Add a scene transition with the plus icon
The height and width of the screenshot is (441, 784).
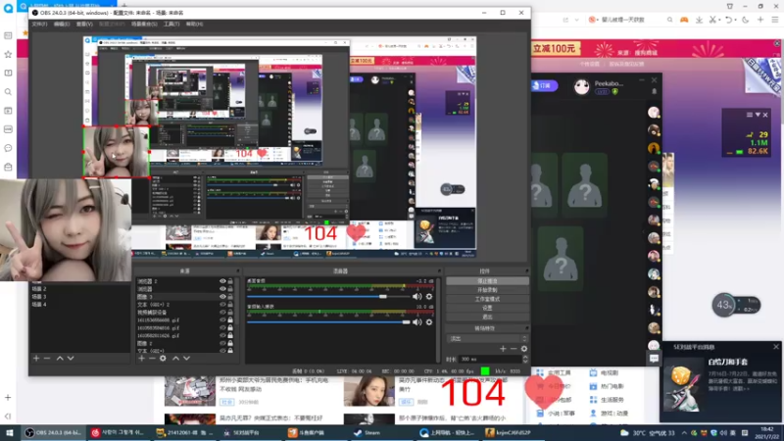point(503,349)
